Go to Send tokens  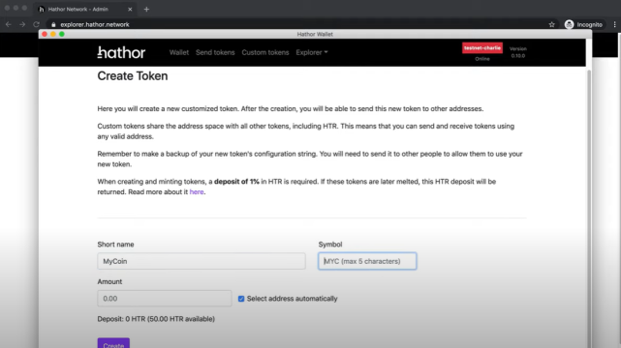click(215, 52)
